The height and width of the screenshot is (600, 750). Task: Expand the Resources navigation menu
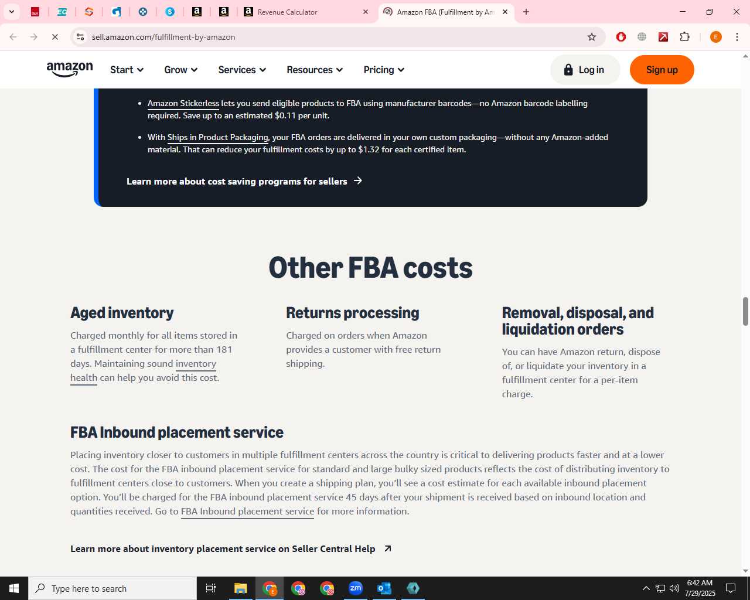point(315,70)
